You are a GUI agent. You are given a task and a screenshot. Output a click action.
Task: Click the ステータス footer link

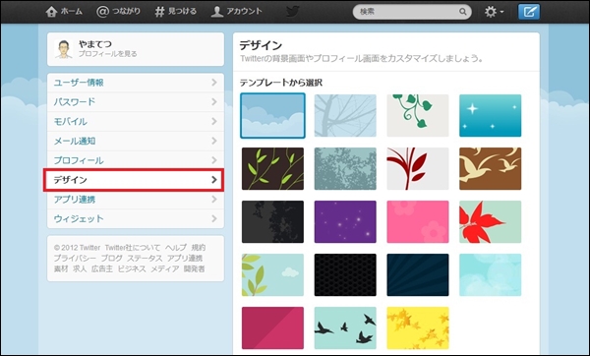[145, 259]
